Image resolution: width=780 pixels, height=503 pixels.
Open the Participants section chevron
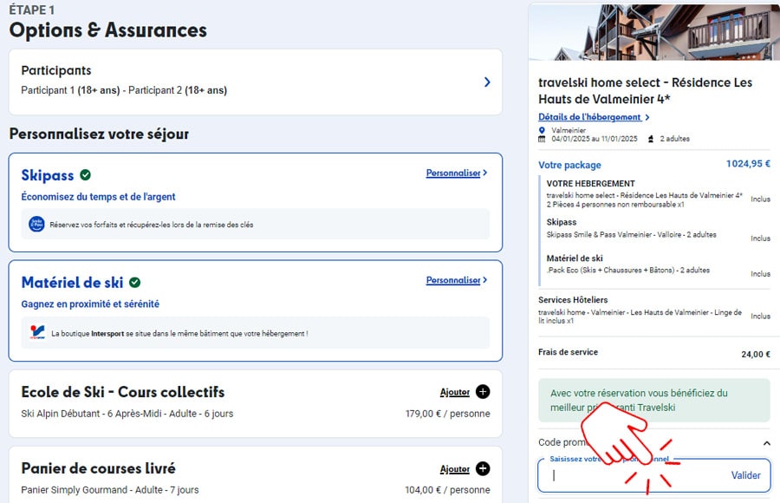[x=487, y=82]
